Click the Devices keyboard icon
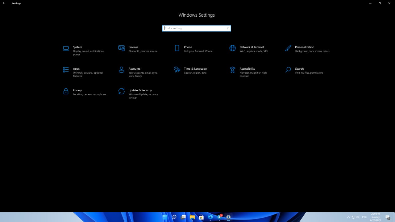Viewport: 395px width, 222px height. [121, 48]
